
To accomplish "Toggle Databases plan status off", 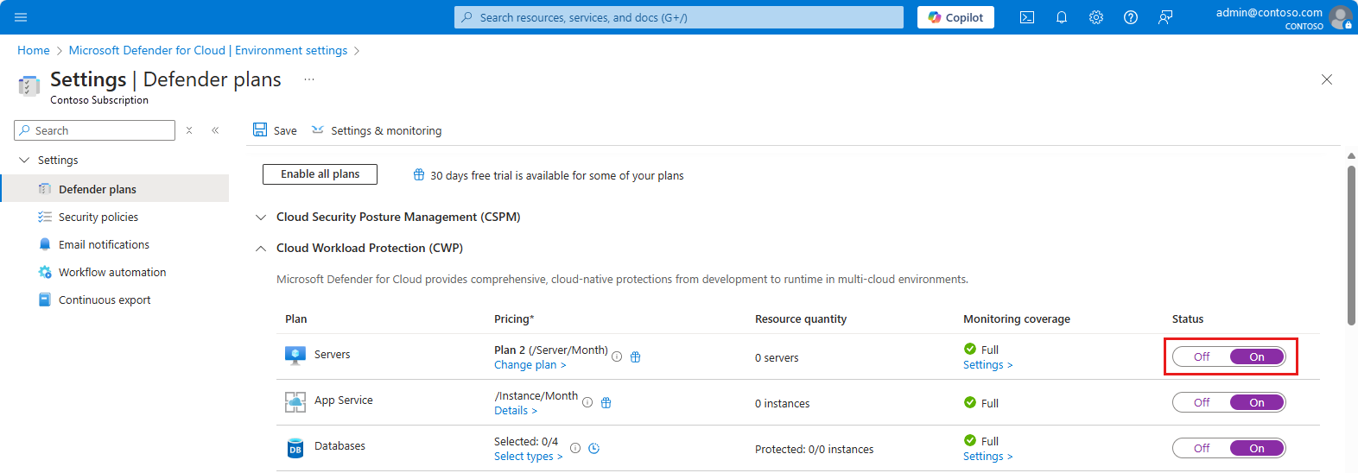I will click(1202, 449).
